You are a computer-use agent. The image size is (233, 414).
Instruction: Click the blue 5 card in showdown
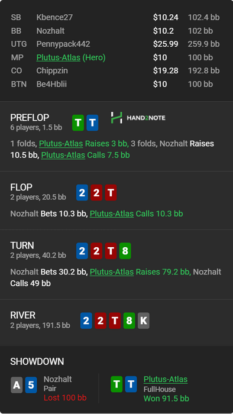pos(31,384)
